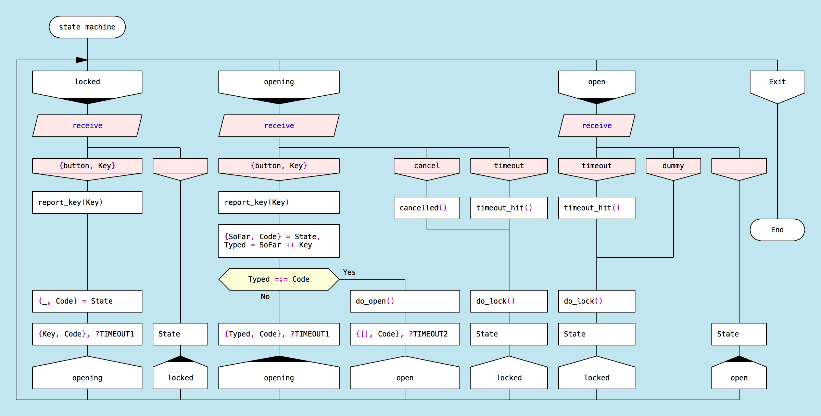Select the yellow 'Typed =:= Code' decision
This screenshot has width=821, height=416.
[x=279, y=279]
